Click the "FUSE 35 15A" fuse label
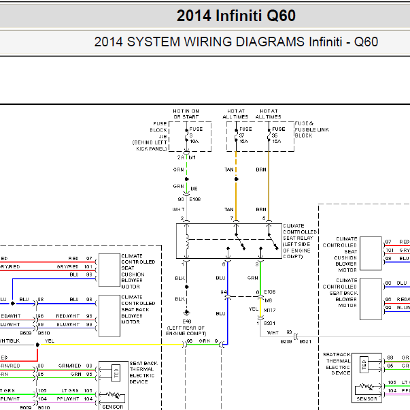The width and height of the screenshot is (410, 410). [278, 135]
